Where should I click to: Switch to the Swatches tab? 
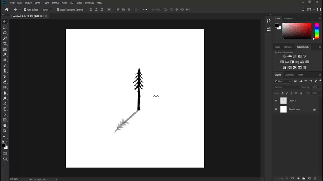[x=289, y=19]
